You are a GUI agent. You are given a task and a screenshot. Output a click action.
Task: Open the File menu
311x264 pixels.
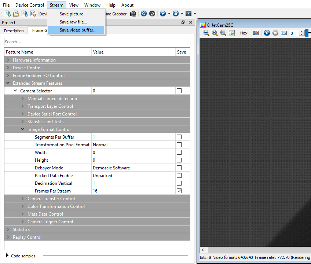tap(6, 5)
